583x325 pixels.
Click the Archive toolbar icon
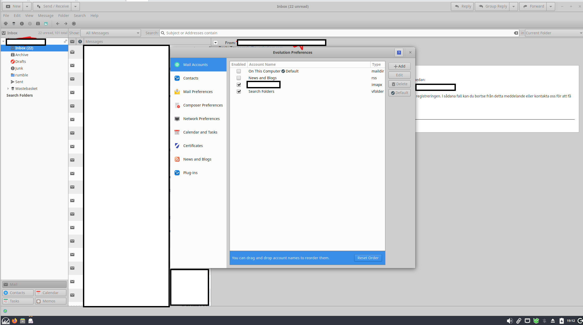coord(38,24)
